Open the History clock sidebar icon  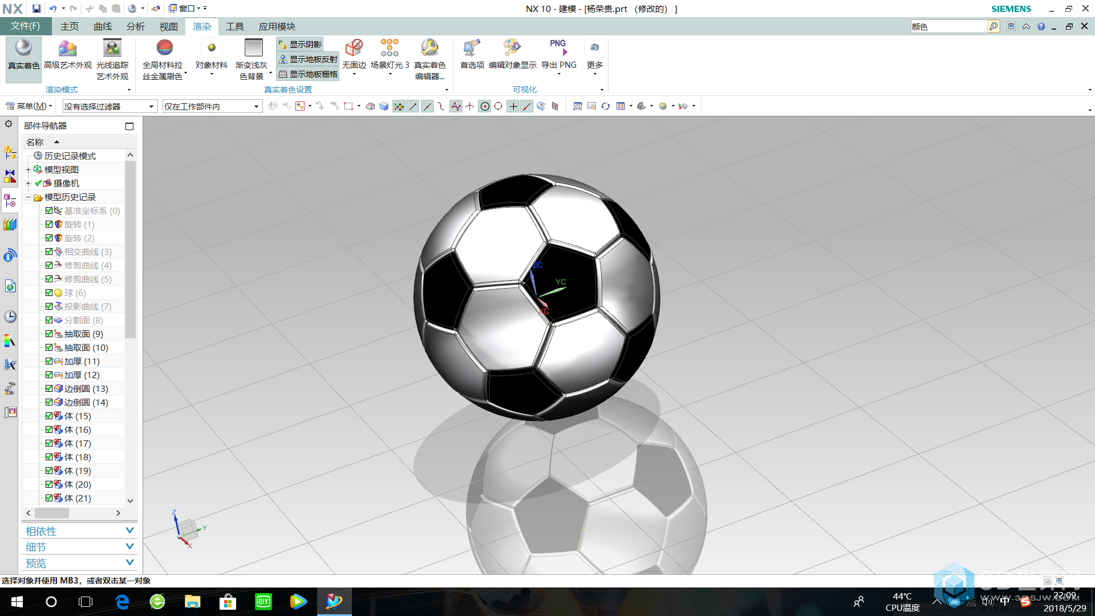pos(10,317)
